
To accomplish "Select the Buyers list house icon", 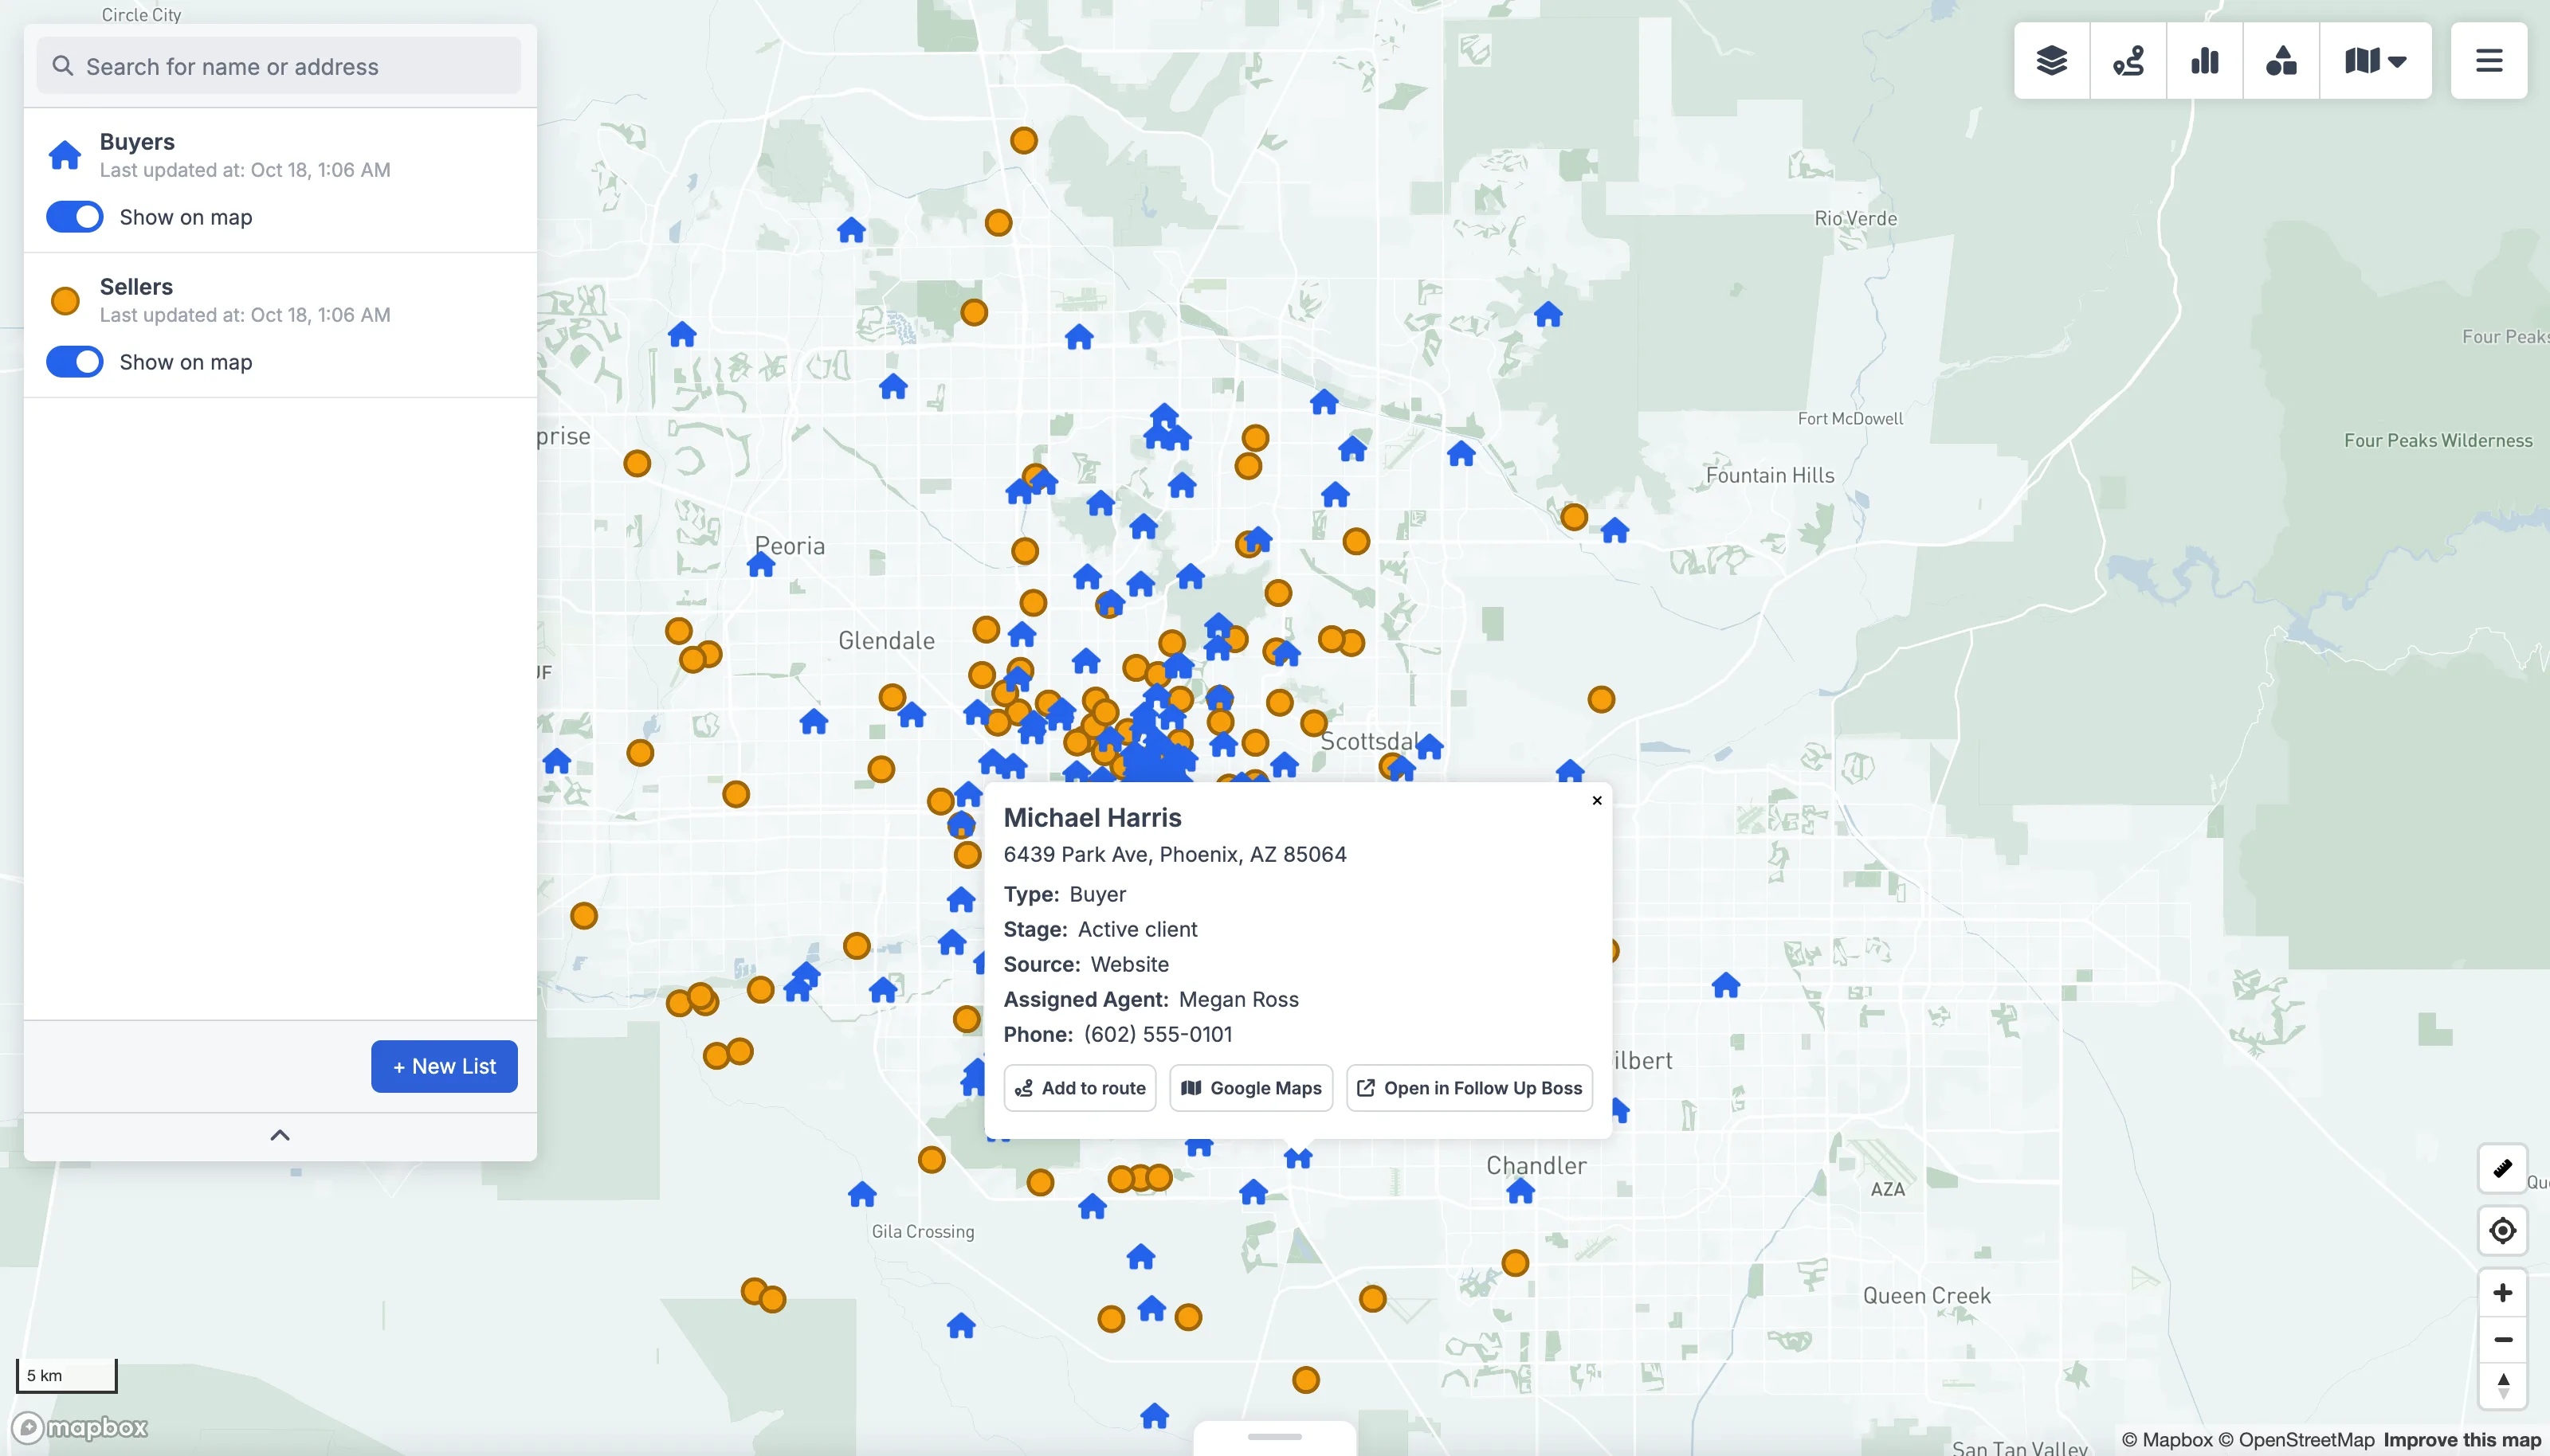I will (x=65, y=155).
